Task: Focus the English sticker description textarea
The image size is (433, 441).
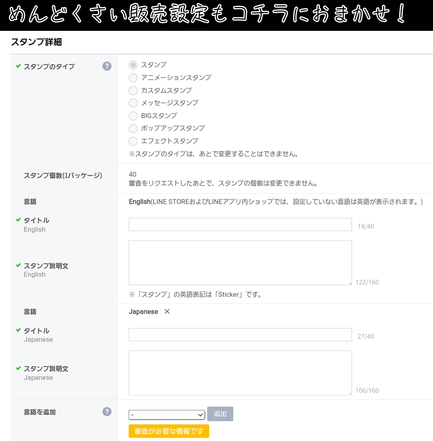Action: pyautogui.click(x=240, y=263)
